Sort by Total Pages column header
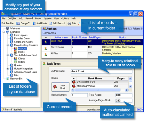Viewport: 144px width, 121px height. pyautogui.click(x=95, y=37)
